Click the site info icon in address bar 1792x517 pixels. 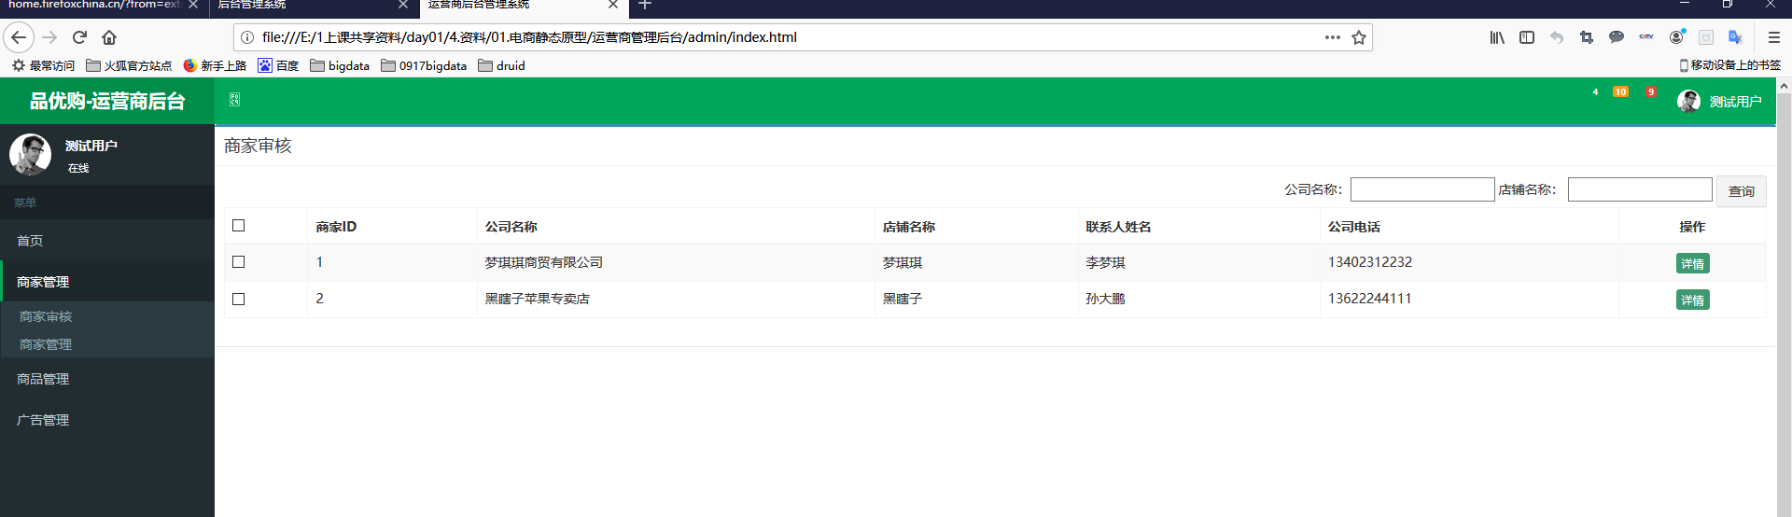(x=247, y=37)
